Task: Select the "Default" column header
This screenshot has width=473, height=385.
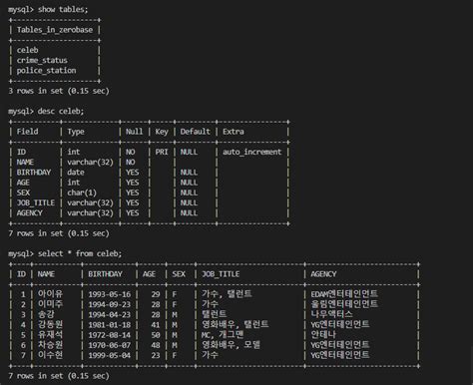Action: click(x=196, y=132)
